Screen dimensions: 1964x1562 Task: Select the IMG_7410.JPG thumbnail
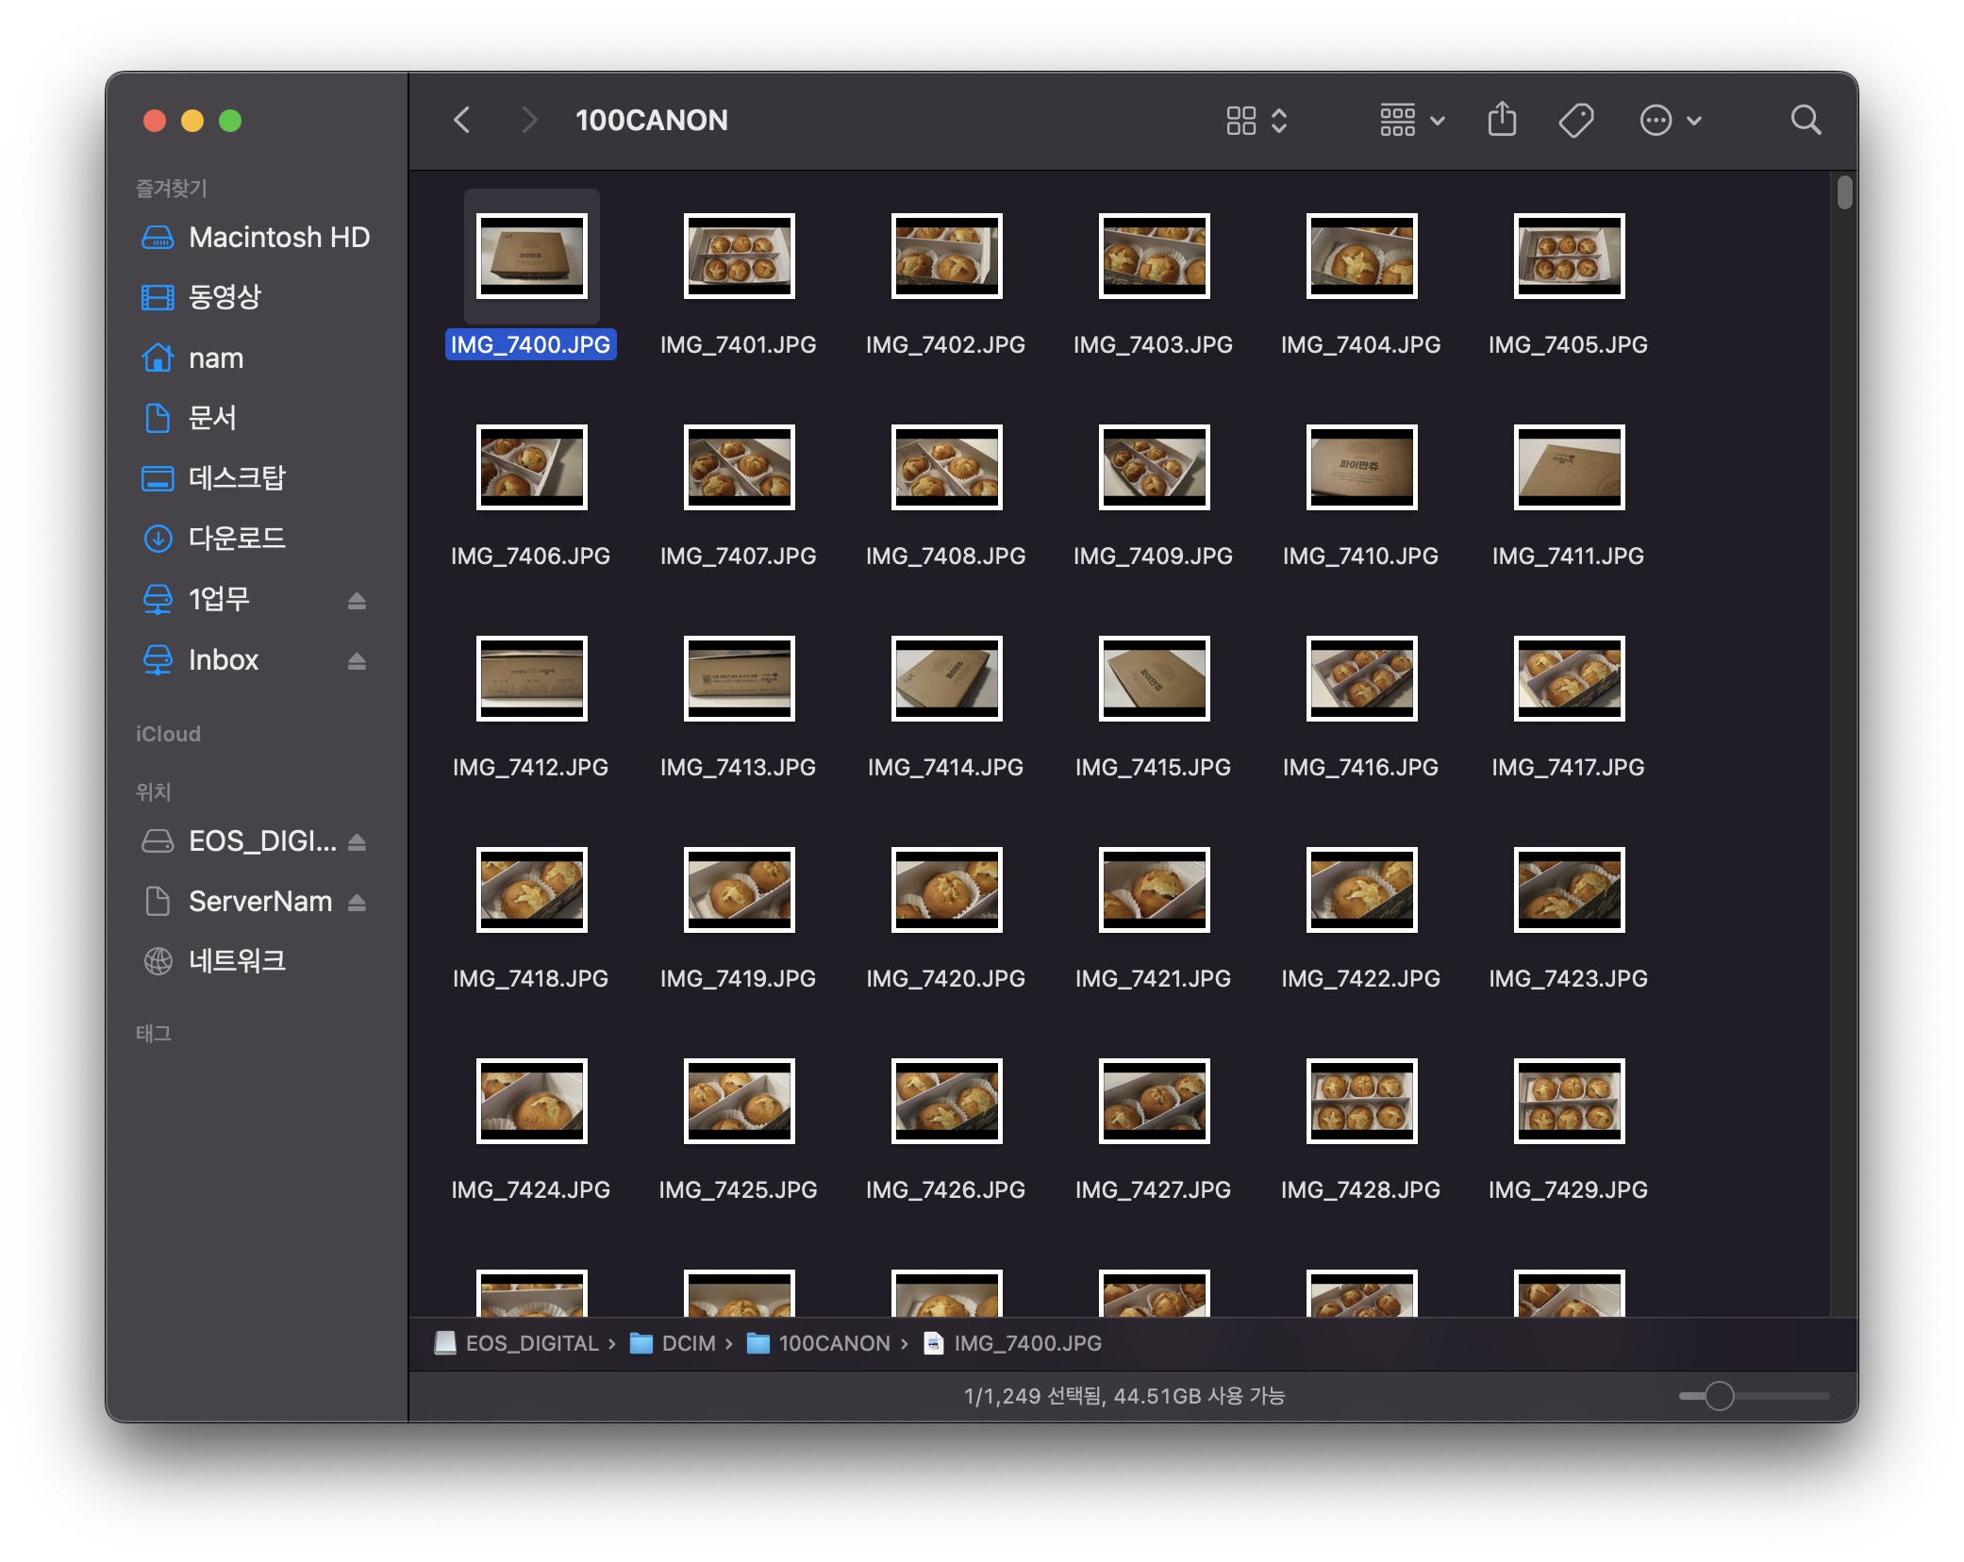[1360, 467]
